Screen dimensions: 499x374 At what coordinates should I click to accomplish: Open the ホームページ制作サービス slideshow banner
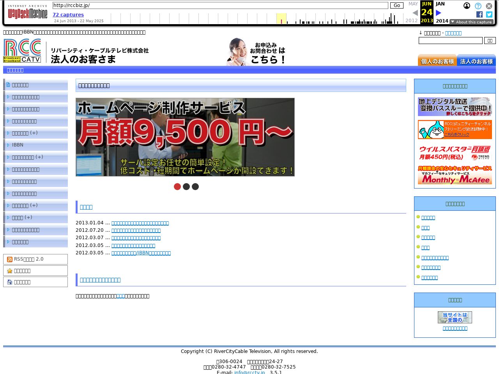point(185,137)
